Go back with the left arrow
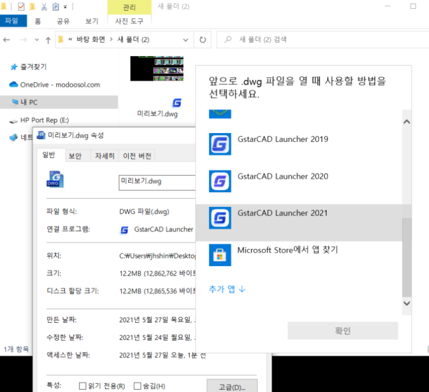 tap(6, 40)
